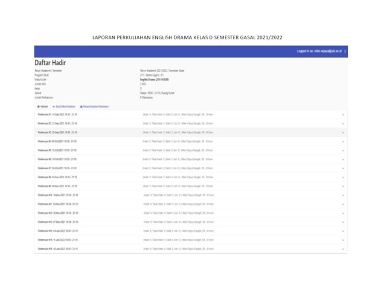
Task: Expand Pertemuan #3 chevron on 28-Sep-2021
Action: click(x=342, y=132)
